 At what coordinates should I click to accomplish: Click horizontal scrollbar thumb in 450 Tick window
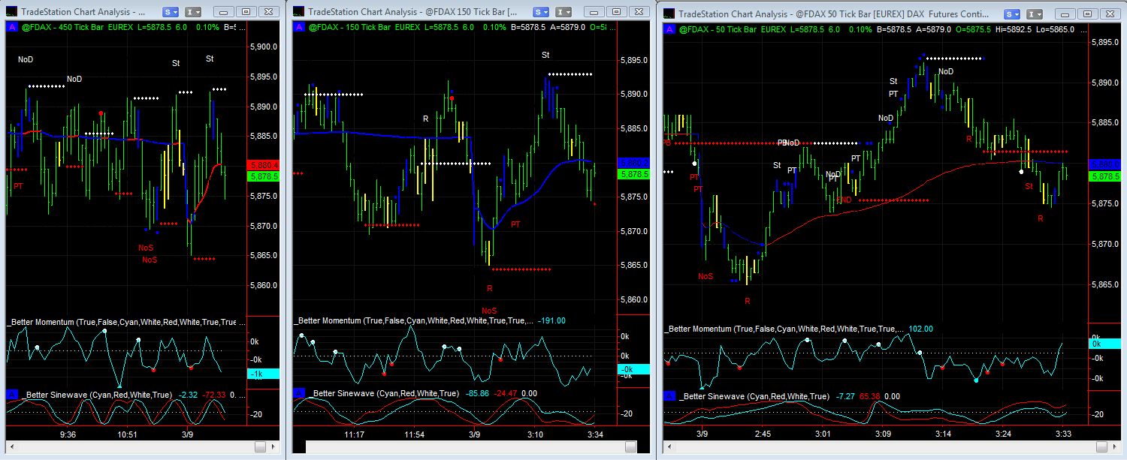click(x=260, y=446)
